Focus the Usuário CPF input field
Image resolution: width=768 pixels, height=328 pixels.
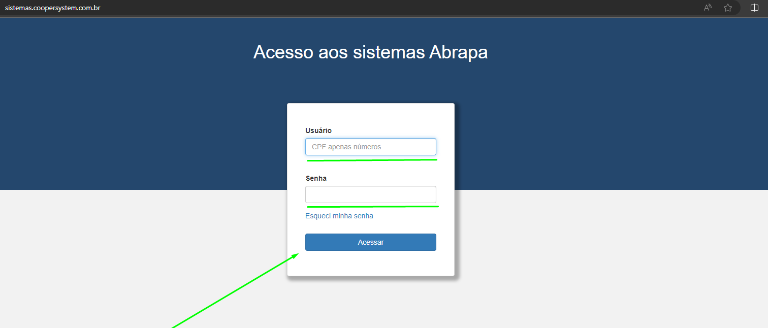tap(371, 147)
